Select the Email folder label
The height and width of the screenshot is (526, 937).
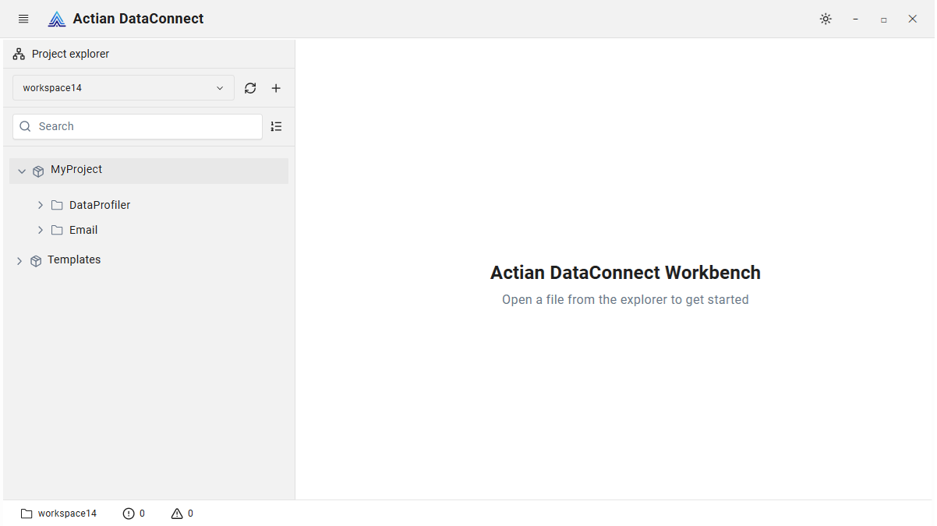[x=83, y=230]
